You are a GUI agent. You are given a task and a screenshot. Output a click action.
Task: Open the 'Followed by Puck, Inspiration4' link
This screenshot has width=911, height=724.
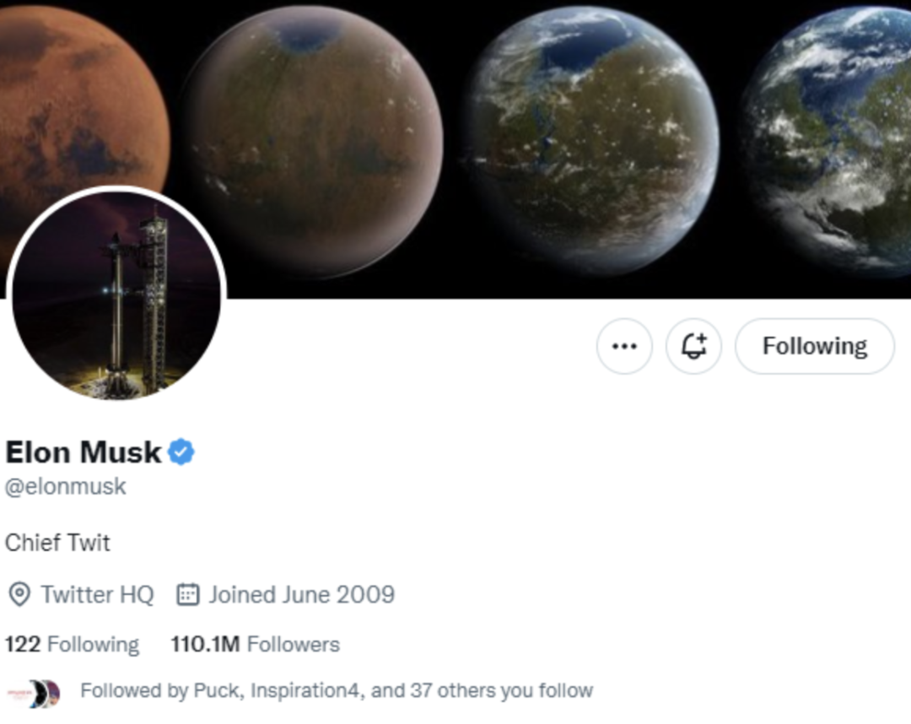click(336, 691)
